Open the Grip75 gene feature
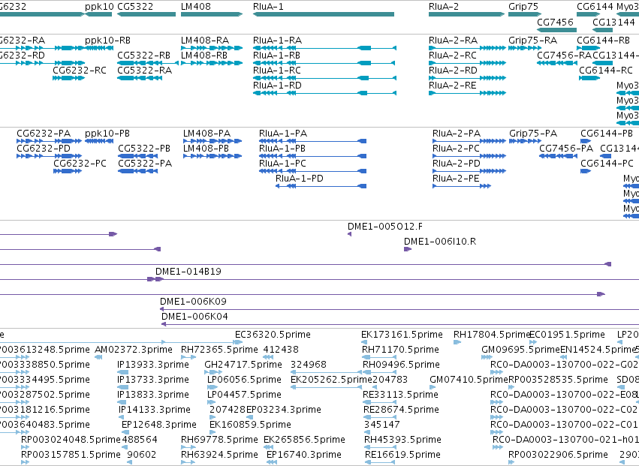This screenshot has width=639, height=466. [525, 14]
